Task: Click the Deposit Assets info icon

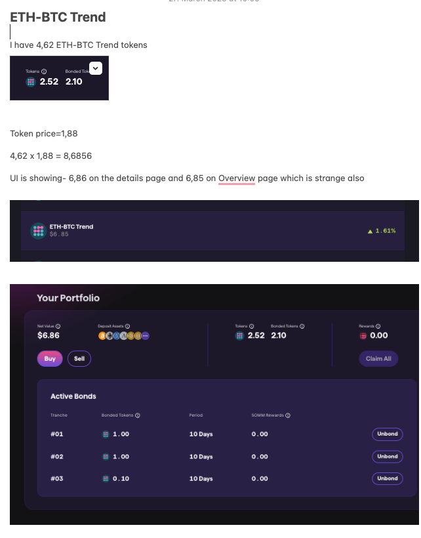Action: coord(128,325)
